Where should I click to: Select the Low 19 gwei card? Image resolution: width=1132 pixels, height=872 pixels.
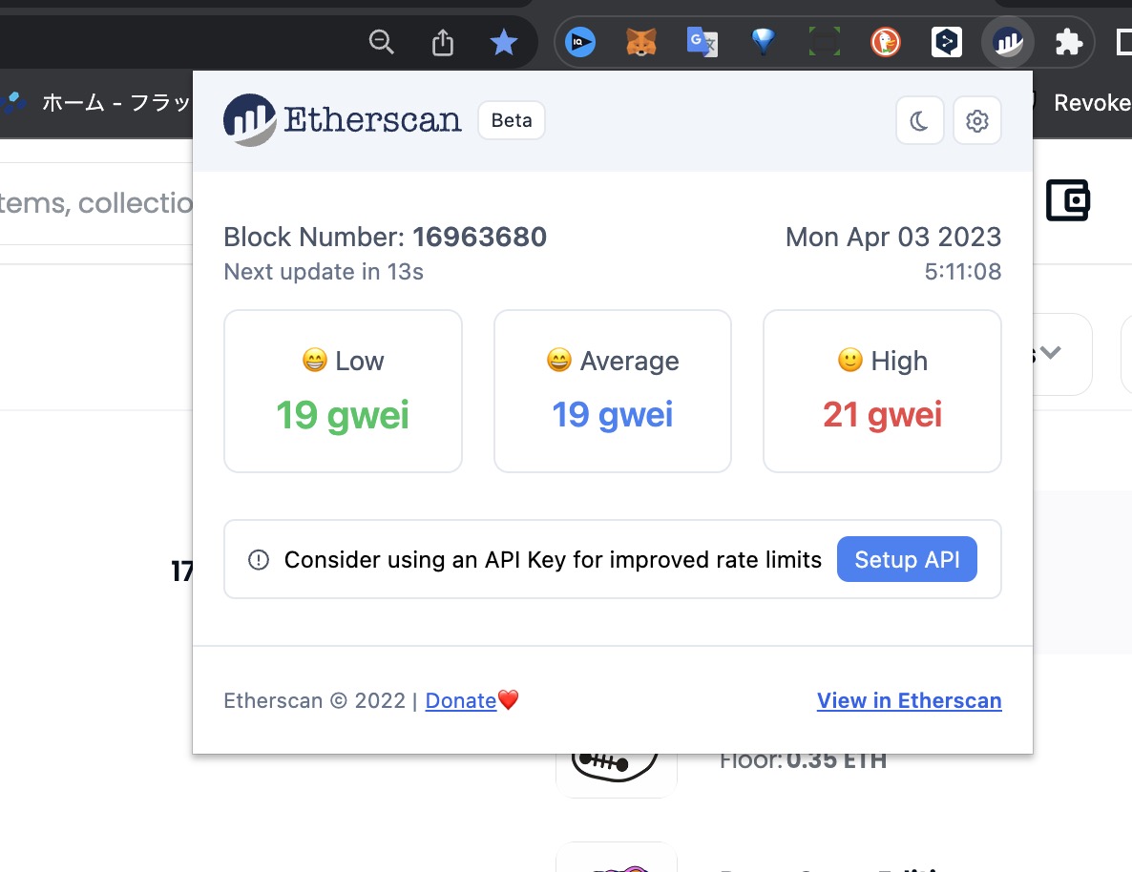(x=343, y=391)
